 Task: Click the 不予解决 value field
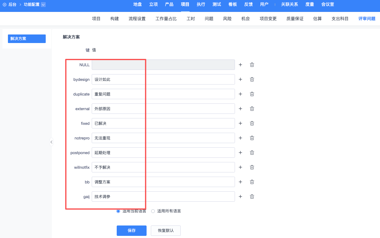point(163,167)
